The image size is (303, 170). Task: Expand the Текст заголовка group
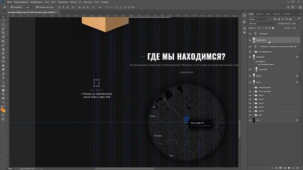click(253, 91)
